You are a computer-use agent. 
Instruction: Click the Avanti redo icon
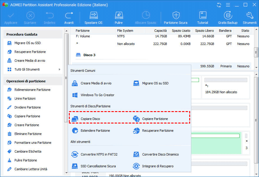[69, 18]
